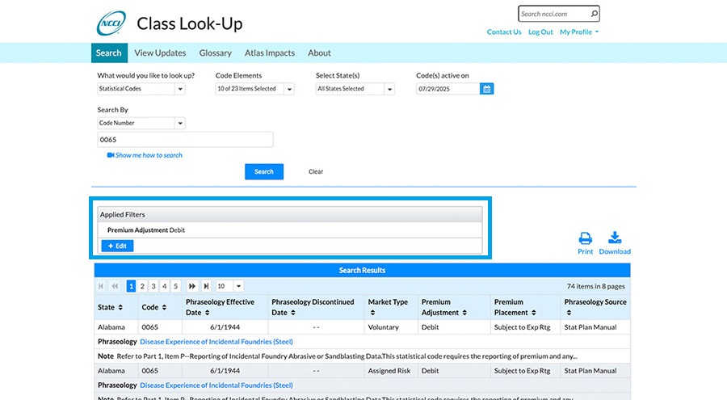Click the Code(s) active on date field

pos(448,89)
